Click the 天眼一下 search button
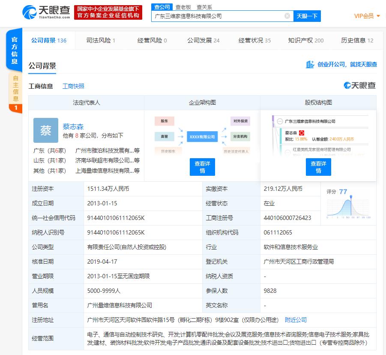 307,16
